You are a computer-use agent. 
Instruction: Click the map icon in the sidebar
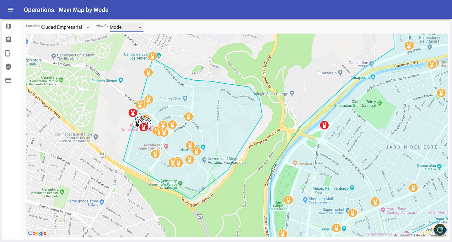click(8, 26)
